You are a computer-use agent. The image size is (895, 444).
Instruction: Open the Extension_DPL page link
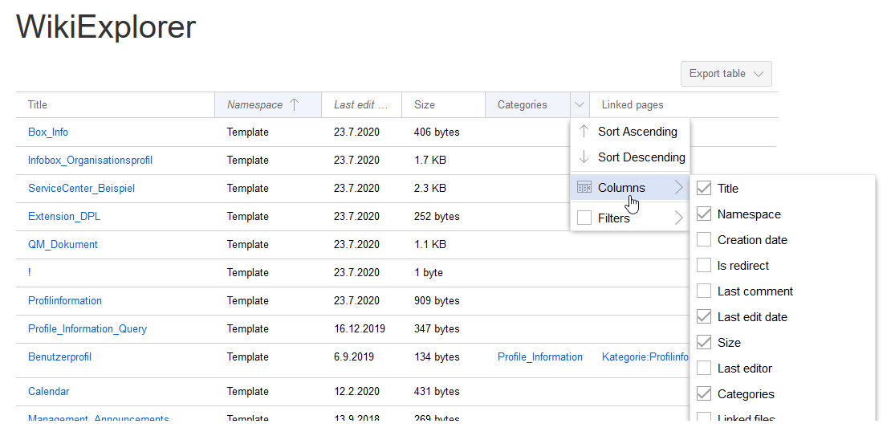[x=64, y=216]
